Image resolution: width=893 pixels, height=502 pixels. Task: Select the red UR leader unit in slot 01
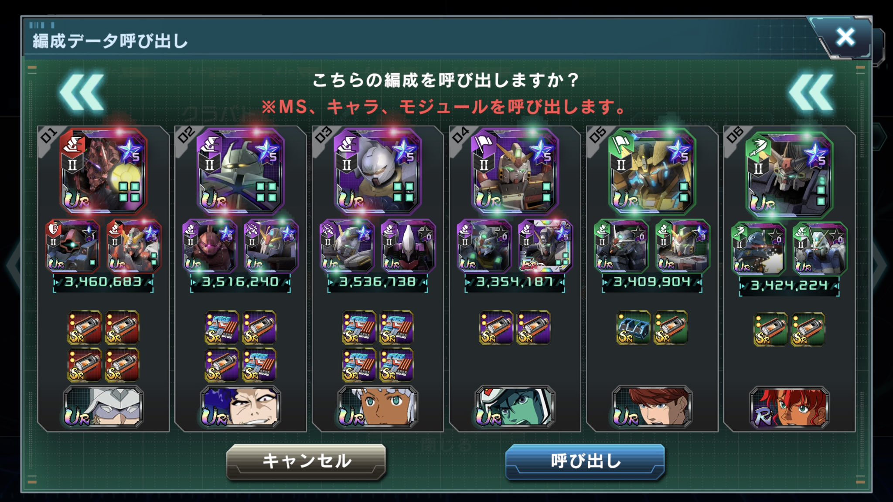pos(103,171)
